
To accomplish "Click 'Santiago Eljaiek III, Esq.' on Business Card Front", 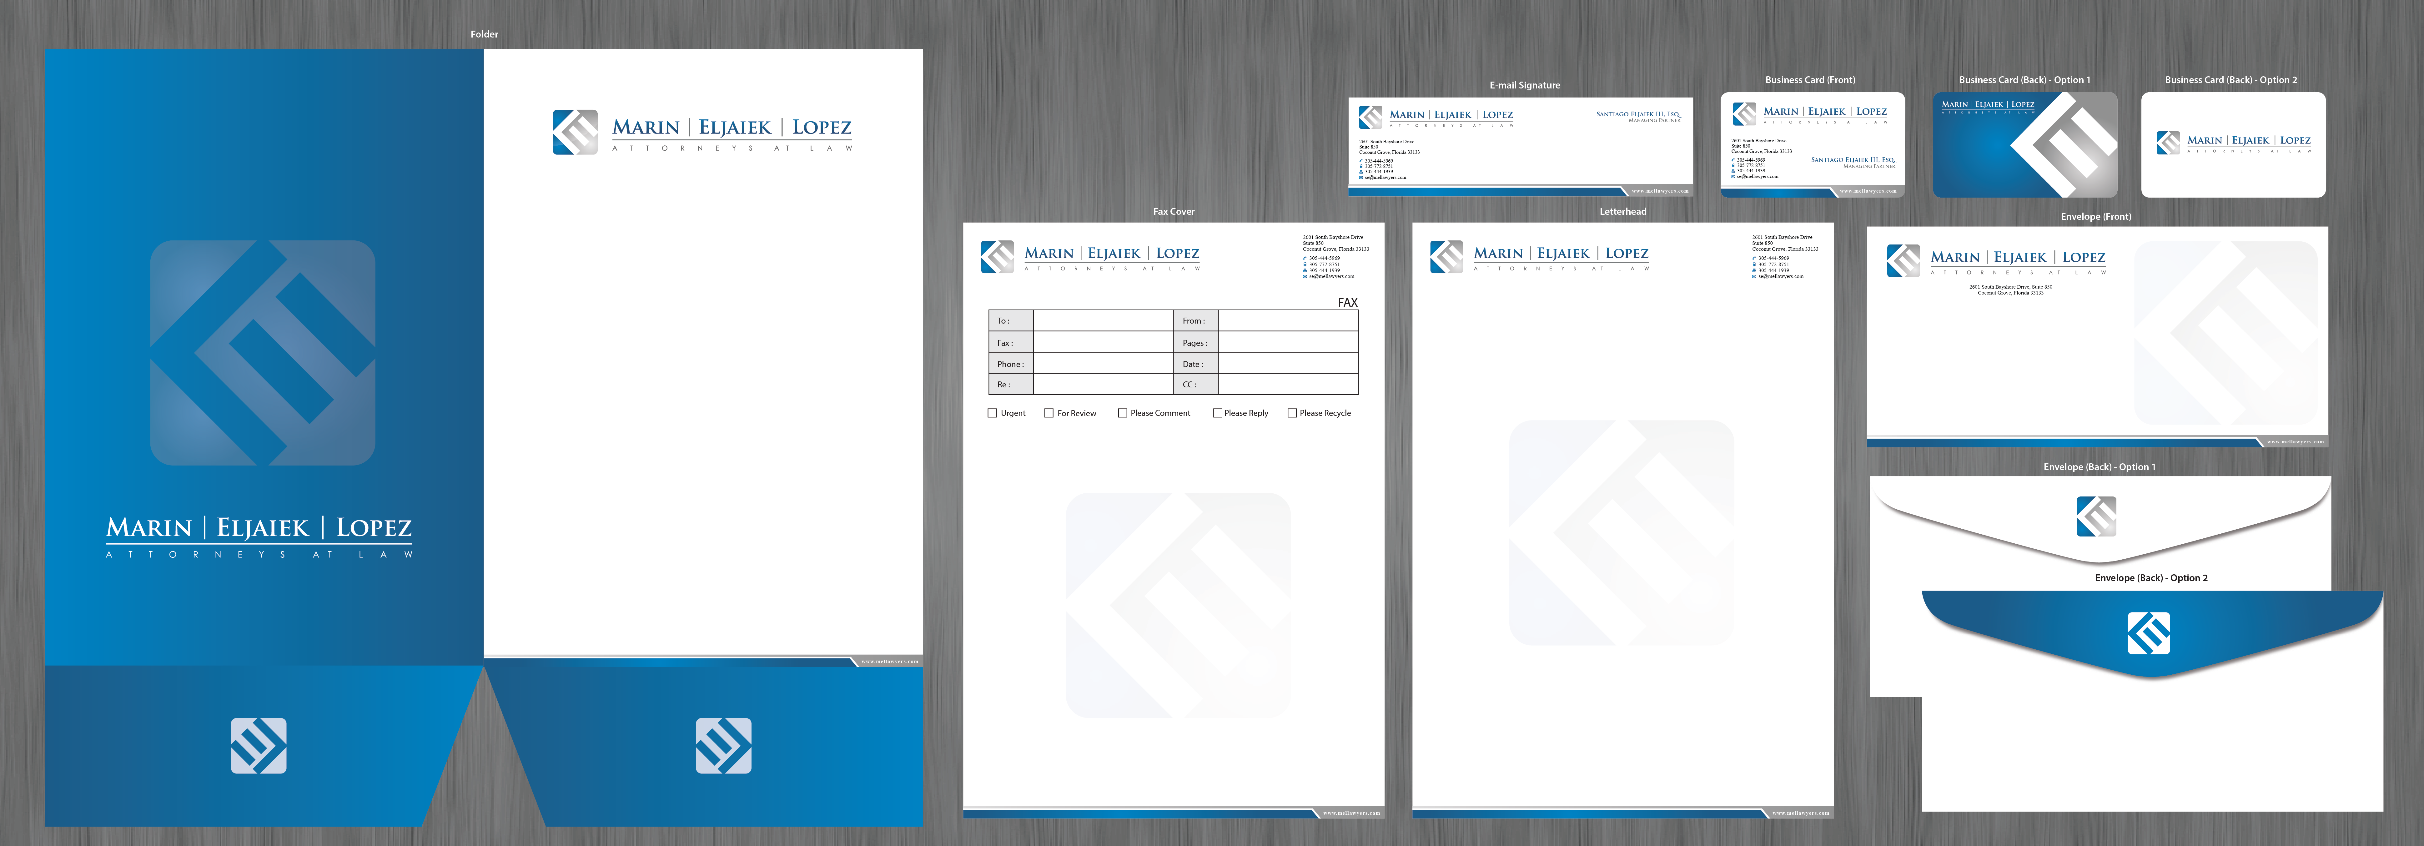I will point(1853,160).
